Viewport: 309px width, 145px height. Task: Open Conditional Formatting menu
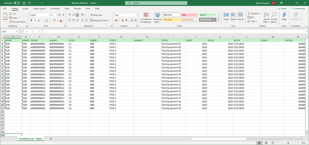click(146, 18)
